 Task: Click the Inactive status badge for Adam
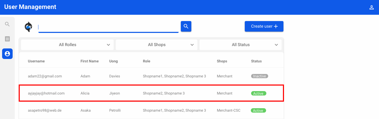click(259, 76)
